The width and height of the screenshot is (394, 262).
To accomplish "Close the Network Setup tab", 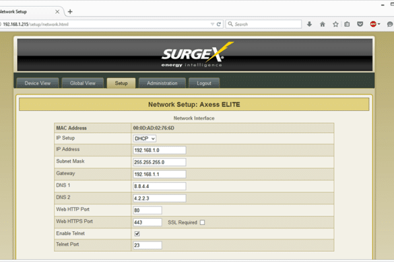I will click(x=57, y=11).
